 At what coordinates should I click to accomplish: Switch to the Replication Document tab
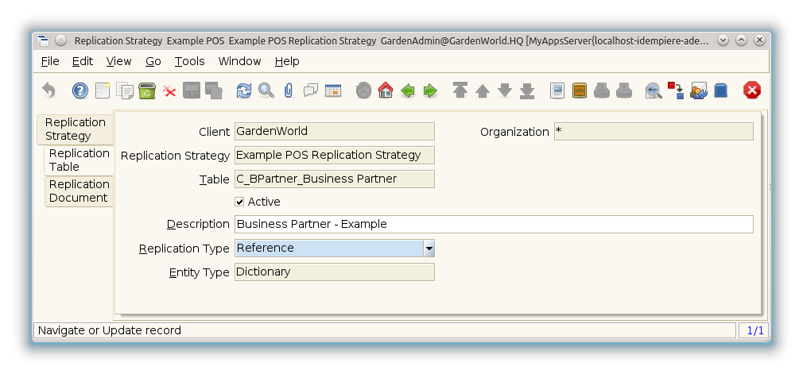[79, 191]
